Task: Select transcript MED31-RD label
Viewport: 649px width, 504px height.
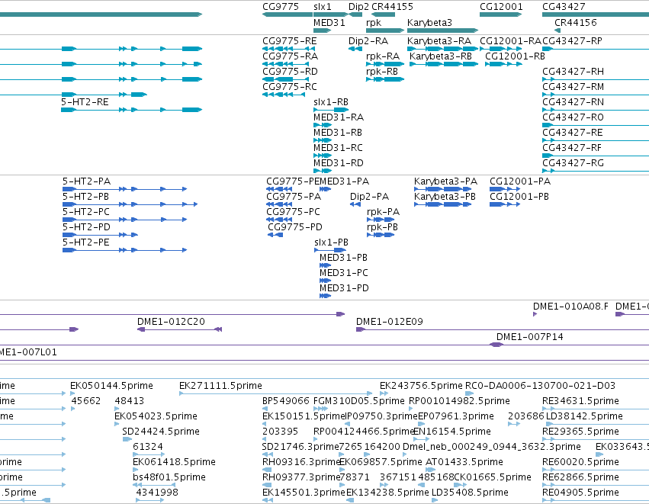Action: (x=338, y=163)
